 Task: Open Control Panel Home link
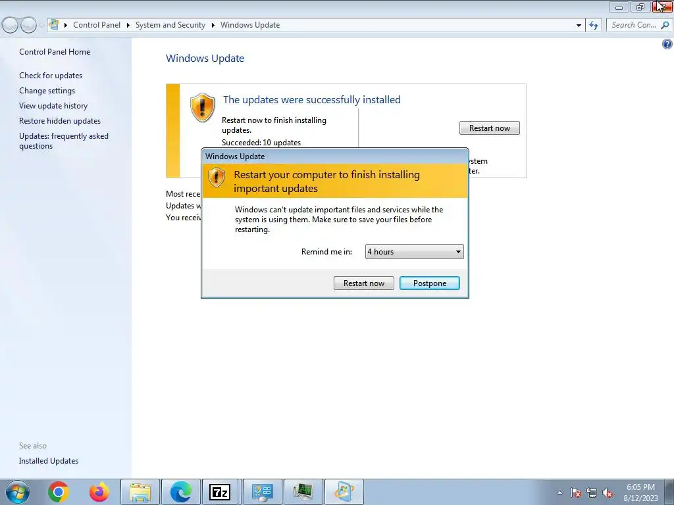tap(55, 52)
